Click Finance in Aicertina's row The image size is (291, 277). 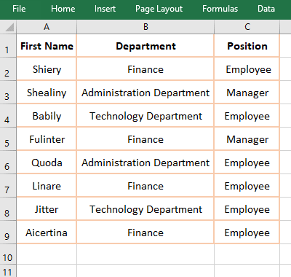[145, 233]
